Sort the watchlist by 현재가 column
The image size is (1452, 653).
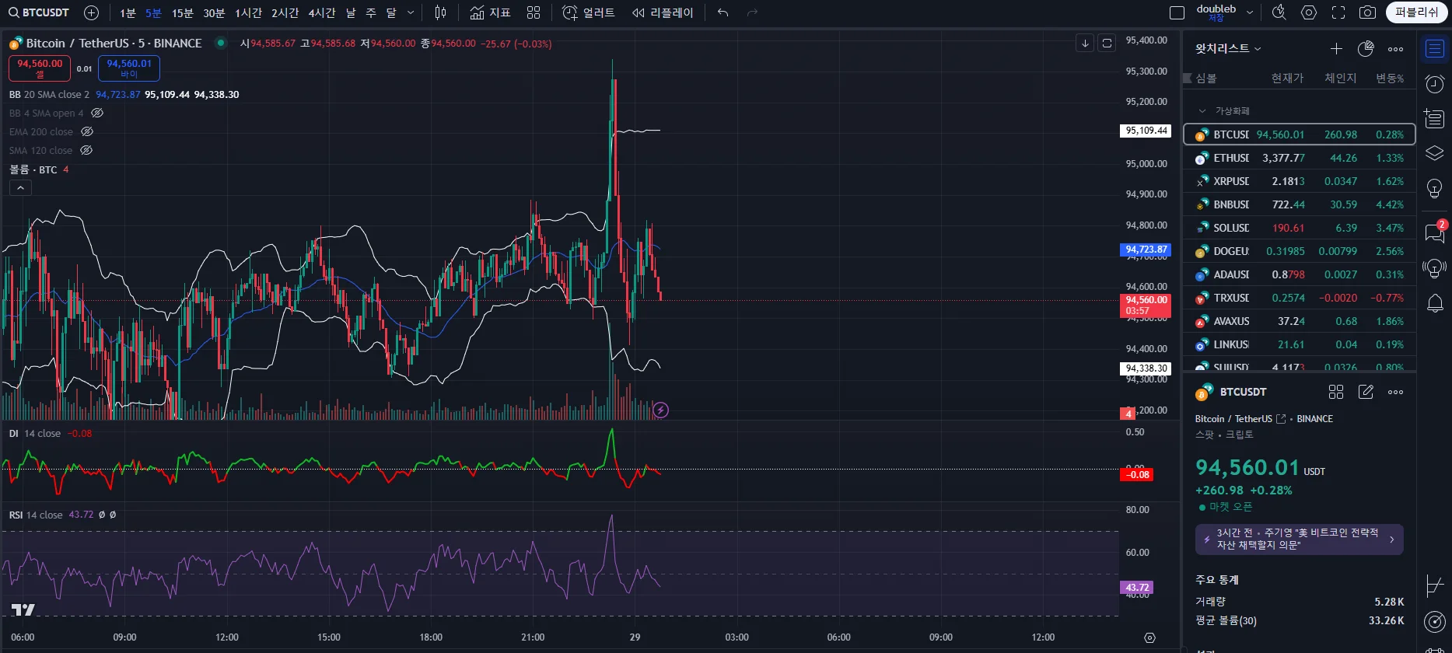pos(1287,79)
